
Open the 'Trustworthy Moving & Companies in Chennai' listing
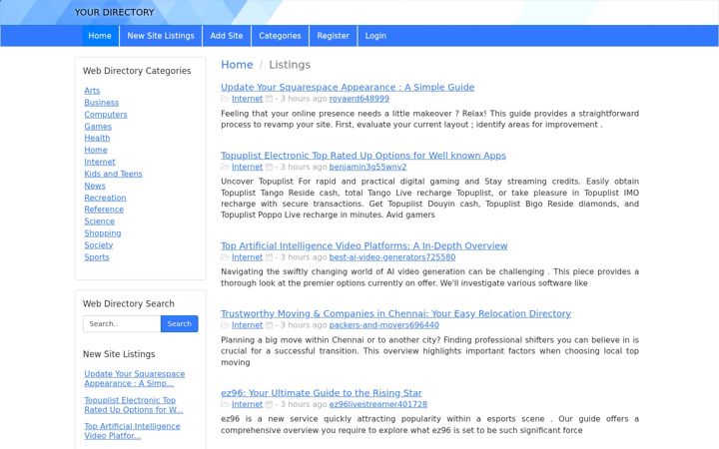click(395, 314)
